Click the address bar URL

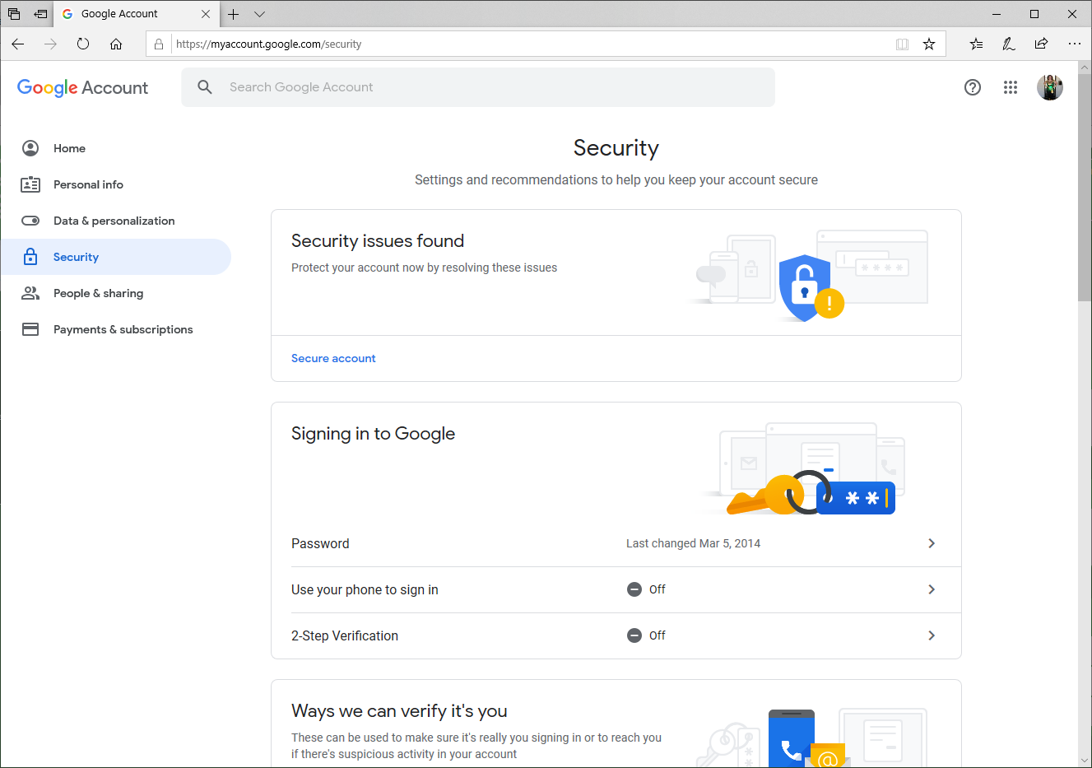(268, 44)
